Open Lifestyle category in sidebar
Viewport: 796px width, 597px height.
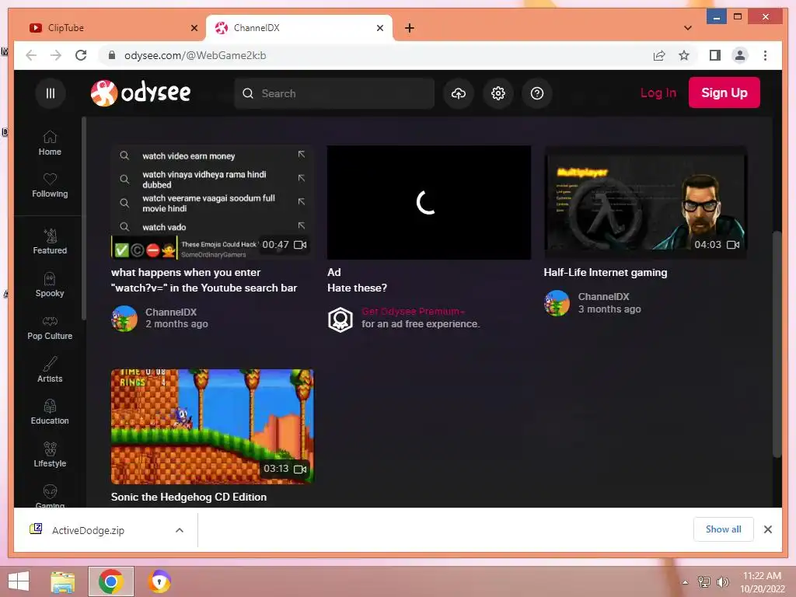point(50,455)
